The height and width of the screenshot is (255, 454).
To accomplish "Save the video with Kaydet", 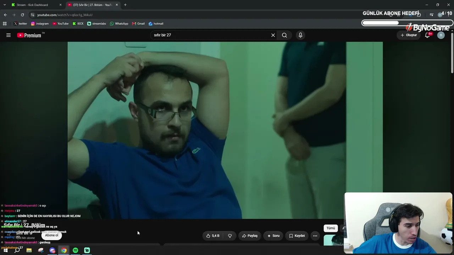I will pyautogui.click(x=297, y=236).
